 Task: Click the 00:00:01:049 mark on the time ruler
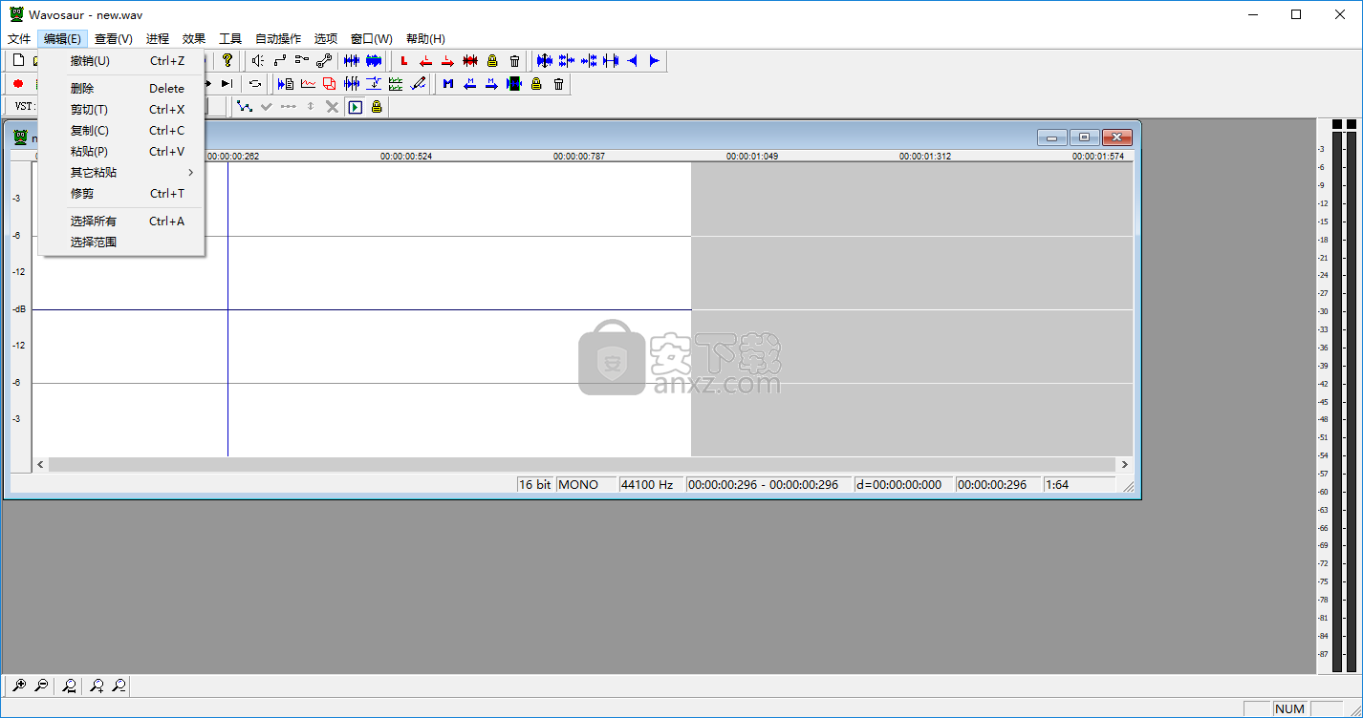pyautogui.click(x=752, y=156)
